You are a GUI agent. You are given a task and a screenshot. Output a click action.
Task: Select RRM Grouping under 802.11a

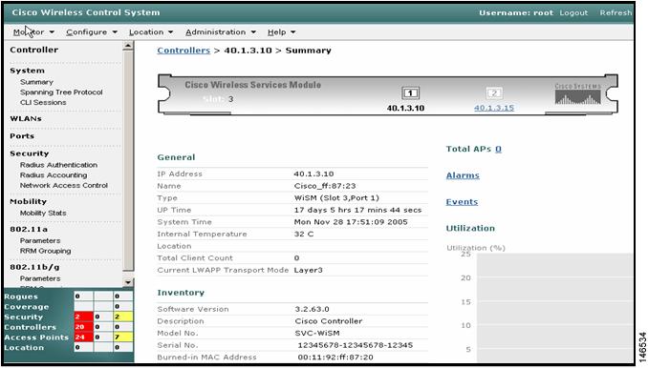46,251
